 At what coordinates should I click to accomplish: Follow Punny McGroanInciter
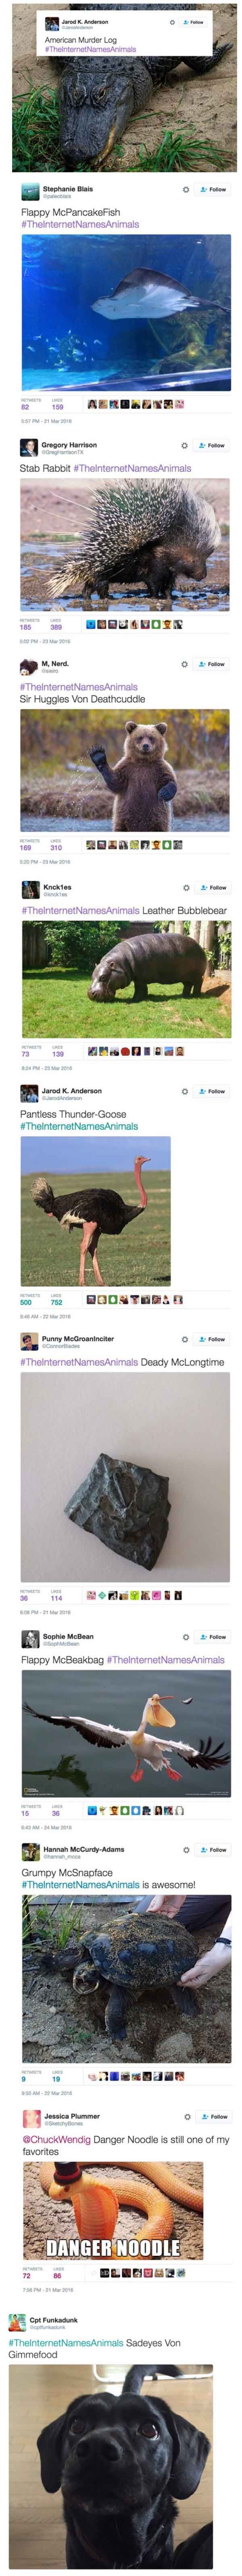pos(213,1339)
